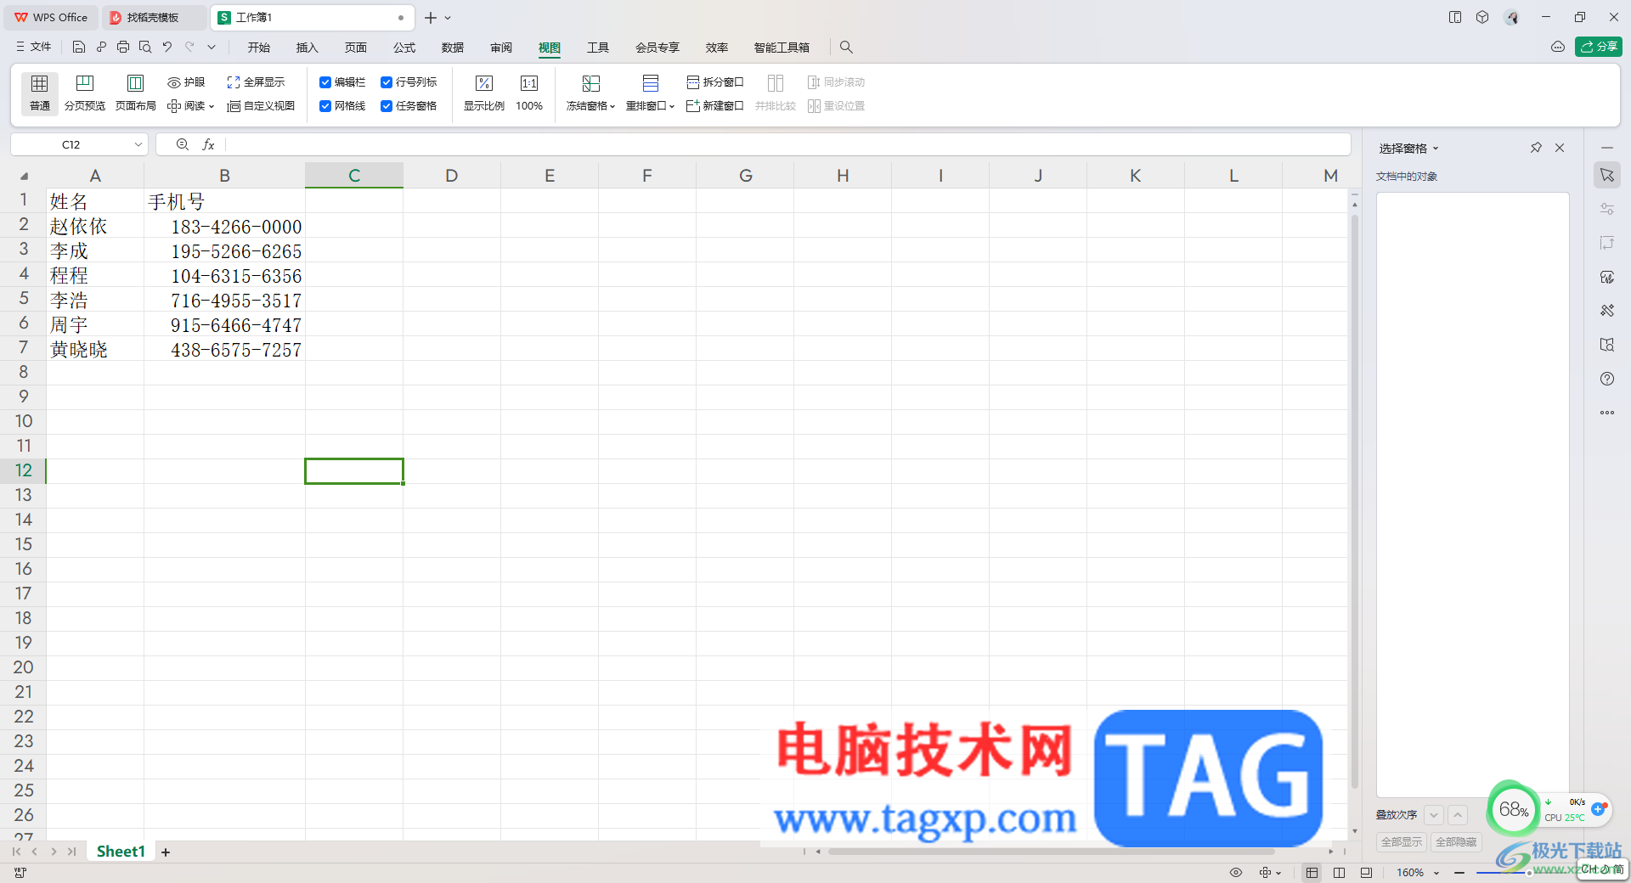The height and width of the screenshot is (883, 1631).
Task: Click Hide All button (全部隐藏)
Action: [1456, 842]
